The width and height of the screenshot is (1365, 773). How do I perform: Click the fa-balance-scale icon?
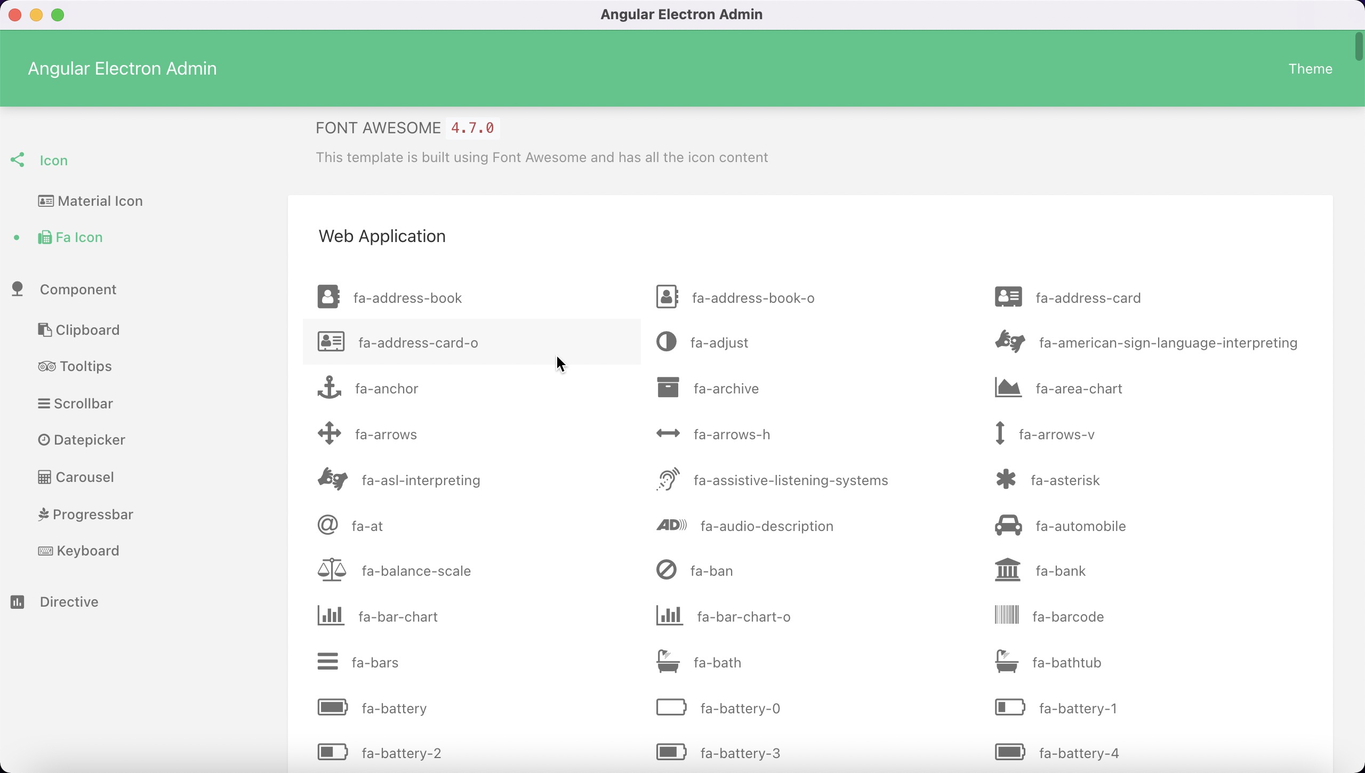point(331,570)
